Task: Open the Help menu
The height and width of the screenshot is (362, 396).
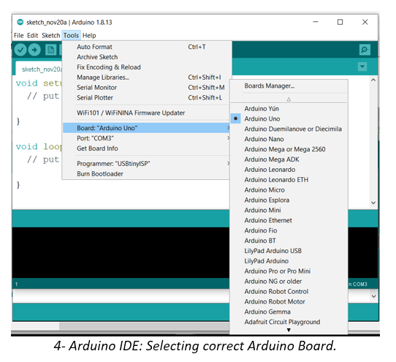Action: (89, 35)
